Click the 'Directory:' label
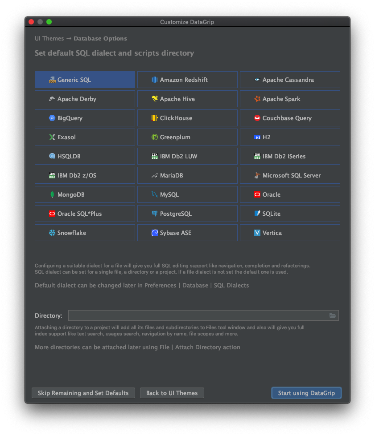 pyautogui.click(x=49, y=315)
